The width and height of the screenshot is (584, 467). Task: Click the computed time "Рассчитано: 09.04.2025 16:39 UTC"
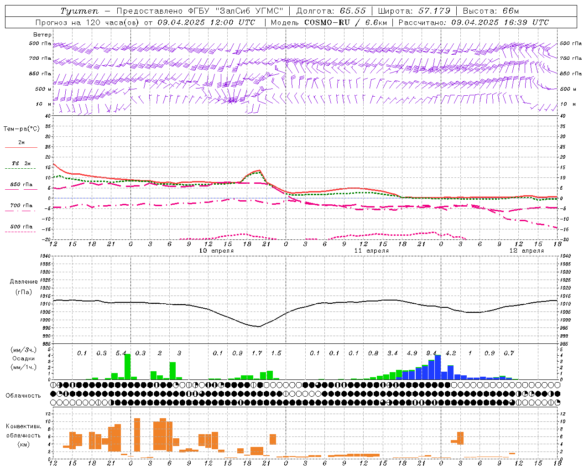474,22
